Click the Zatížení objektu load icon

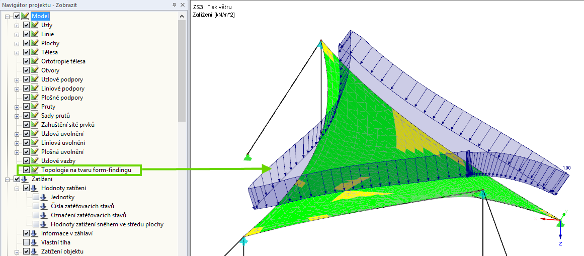coord(34,251)
